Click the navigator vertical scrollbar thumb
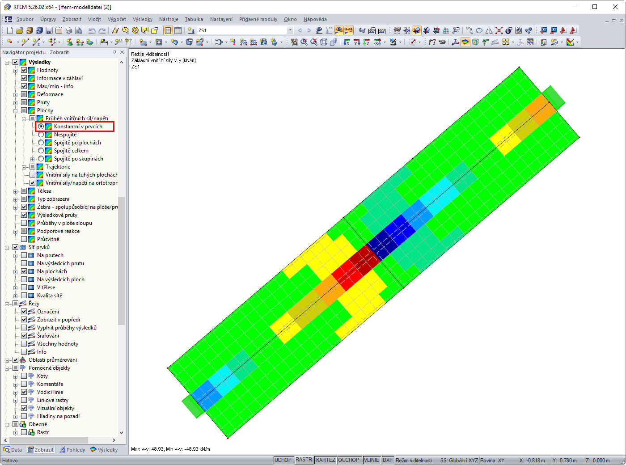The image size is (626, 465). tap(121, 260)
